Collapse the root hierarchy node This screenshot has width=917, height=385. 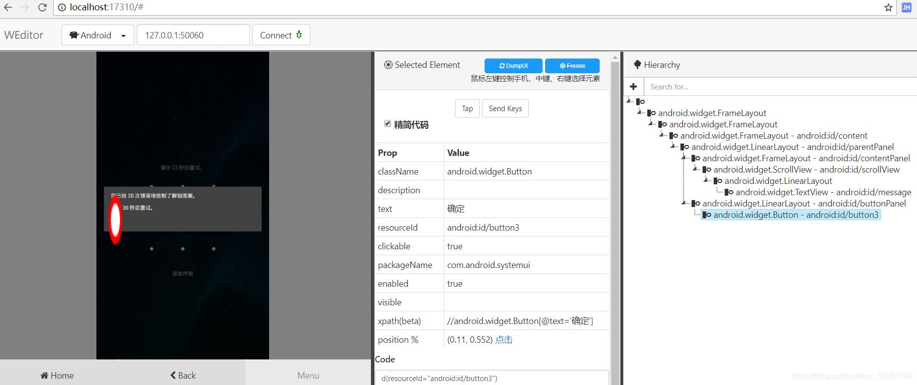pyautogui.click(x=629, y=100)
